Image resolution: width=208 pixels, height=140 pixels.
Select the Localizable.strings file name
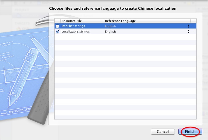[75, 32]
